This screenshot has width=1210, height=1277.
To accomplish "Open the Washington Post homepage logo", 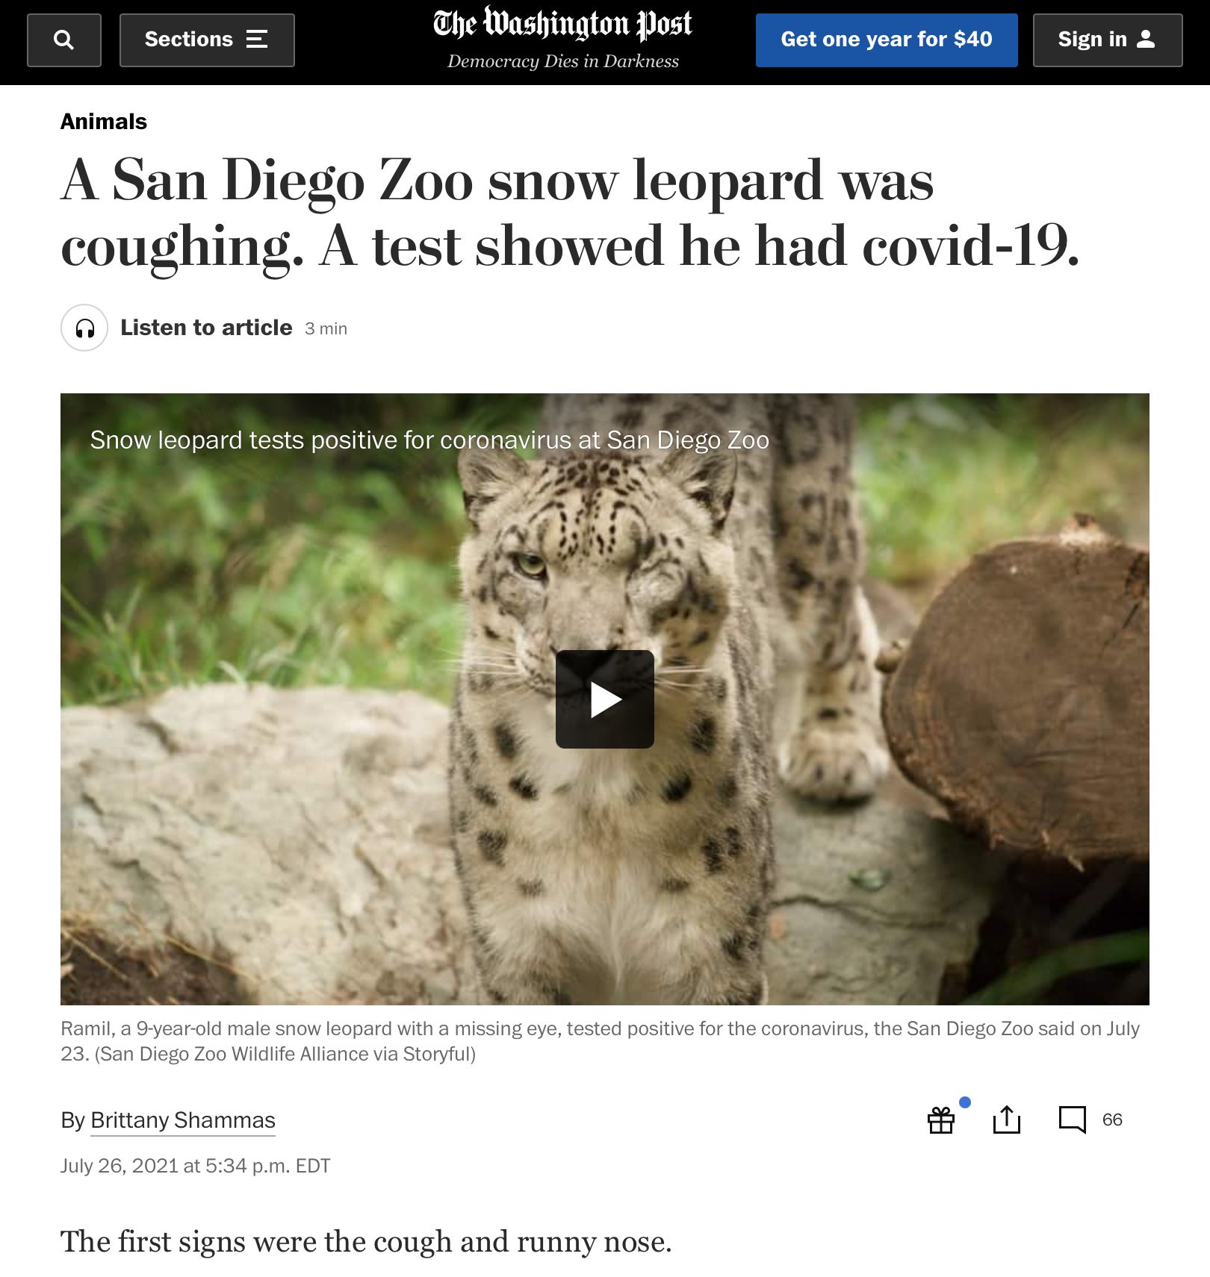I will 562,24.
